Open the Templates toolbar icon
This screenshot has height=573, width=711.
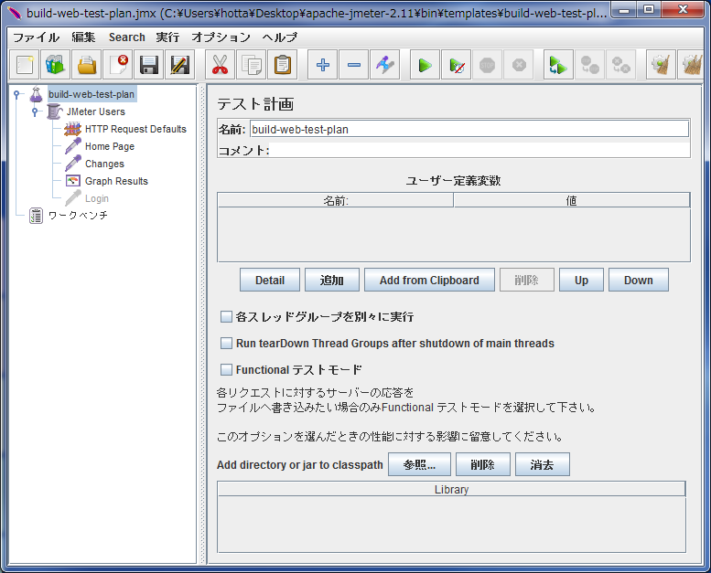pos(55,65)
